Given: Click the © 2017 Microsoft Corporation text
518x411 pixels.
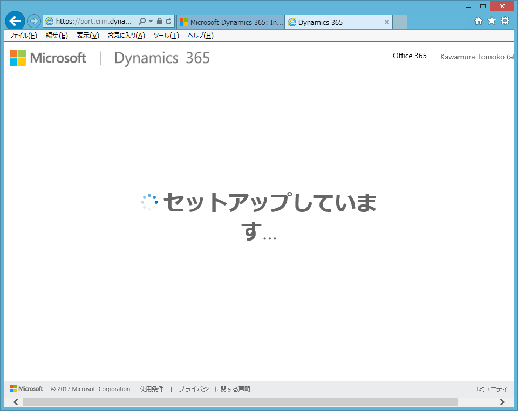Looking at the screenshot, I should pos(91,389).
